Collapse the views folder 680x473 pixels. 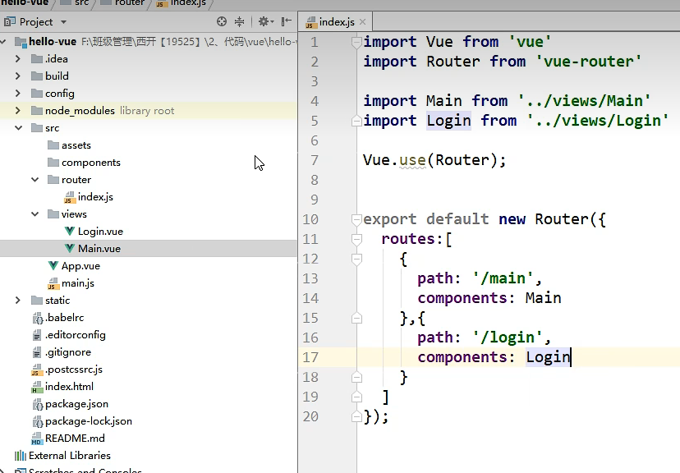click(35, 214)
